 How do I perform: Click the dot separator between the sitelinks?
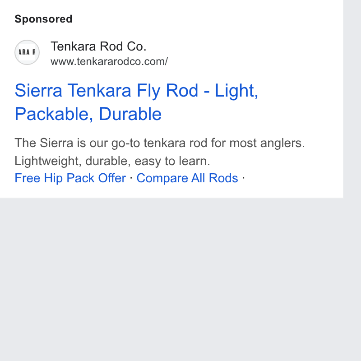click(x=131, y=178)
